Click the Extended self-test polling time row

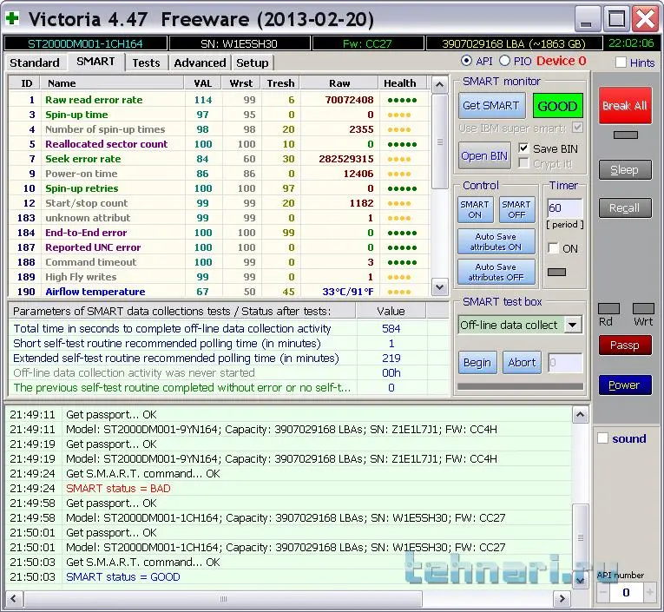click(227, 358)
